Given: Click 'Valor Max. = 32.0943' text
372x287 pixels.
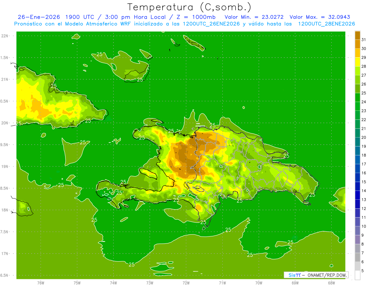Looking at the screenshot, I should pyautogui.click(x=320, y=17).
